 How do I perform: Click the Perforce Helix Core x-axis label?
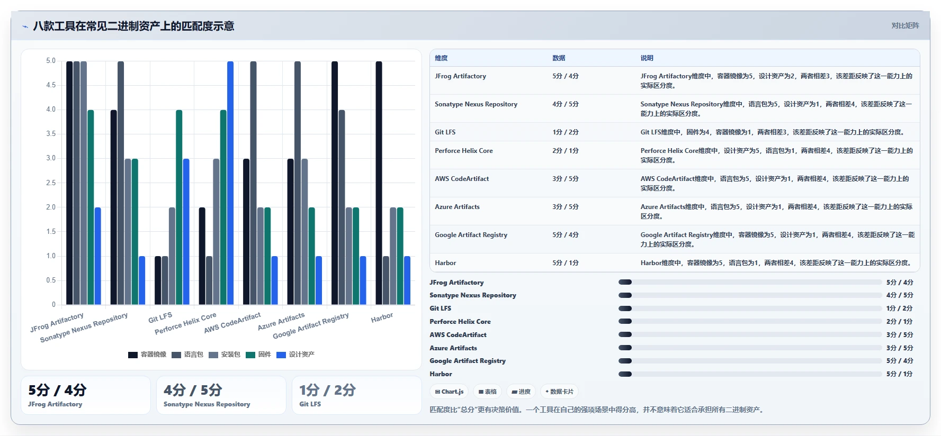185,323
